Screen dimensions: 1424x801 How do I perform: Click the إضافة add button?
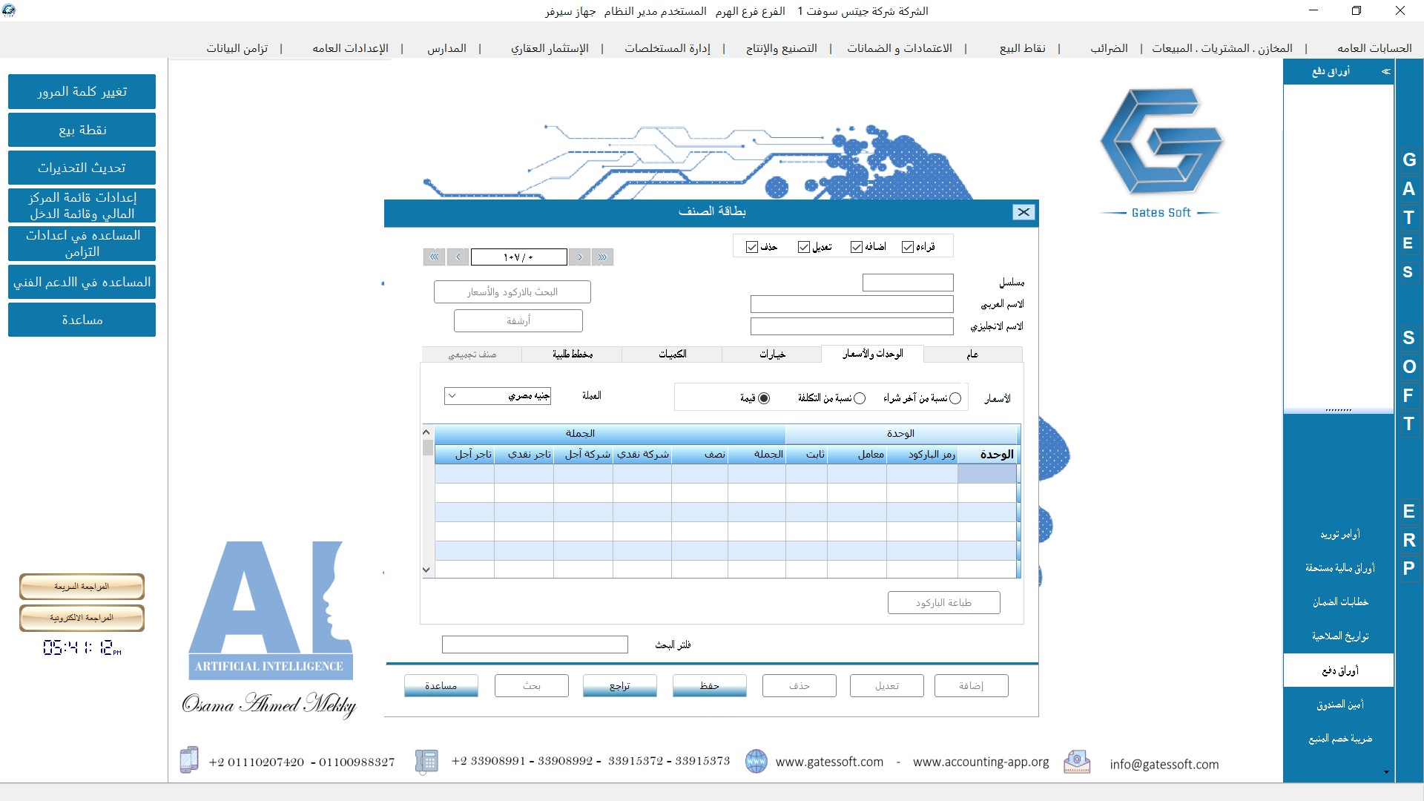[x=972, y=686]
